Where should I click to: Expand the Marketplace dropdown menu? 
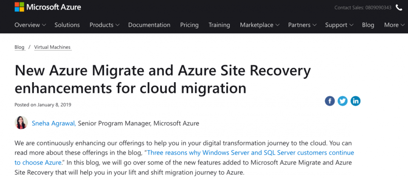[x=259, y=25]
